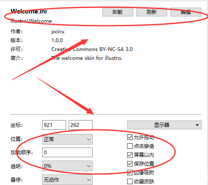Enable the 收藏皮肤 (Favorite) checkbox
Image resolution: width=208 pixels, height=185 pixels.
pyautogui.click(x=130, y=181)
